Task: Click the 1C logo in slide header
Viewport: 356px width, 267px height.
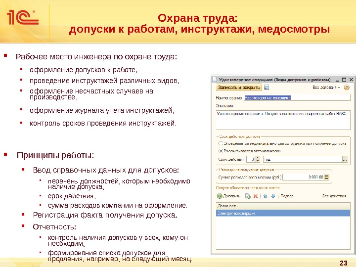Action: (x=23, y=17)
